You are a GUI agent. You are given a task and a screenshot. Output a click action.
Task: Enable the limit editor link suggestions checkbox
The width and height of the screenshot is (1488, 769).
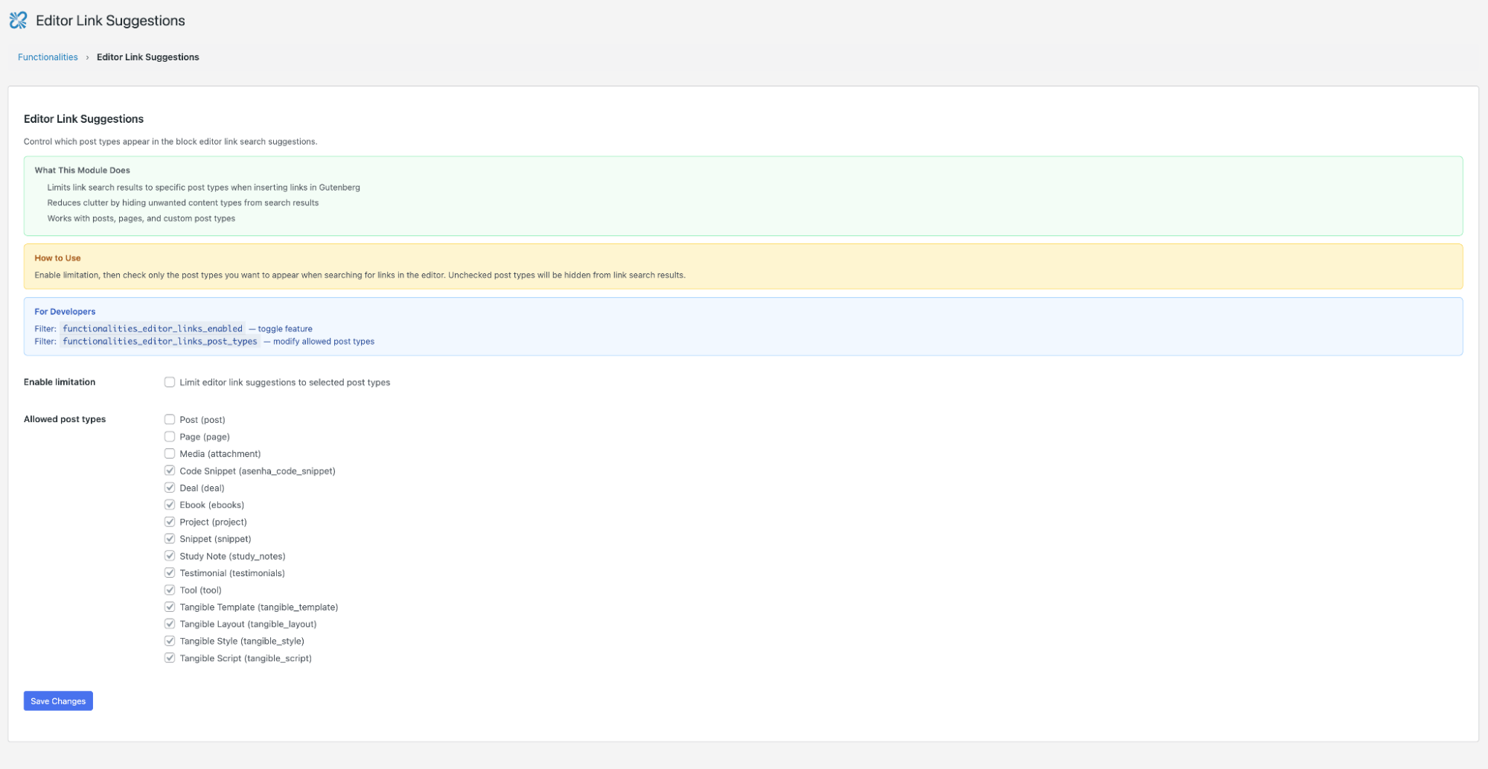click(170, 382)
